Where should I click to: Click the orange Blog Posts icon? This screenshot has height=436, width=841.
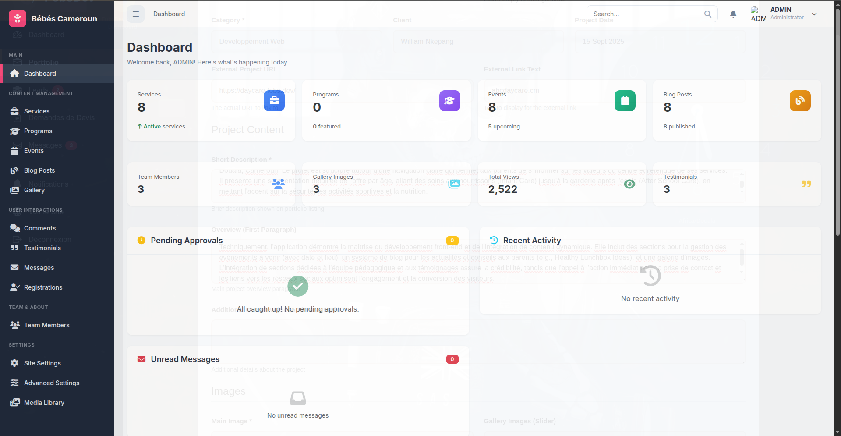point(800,101)
